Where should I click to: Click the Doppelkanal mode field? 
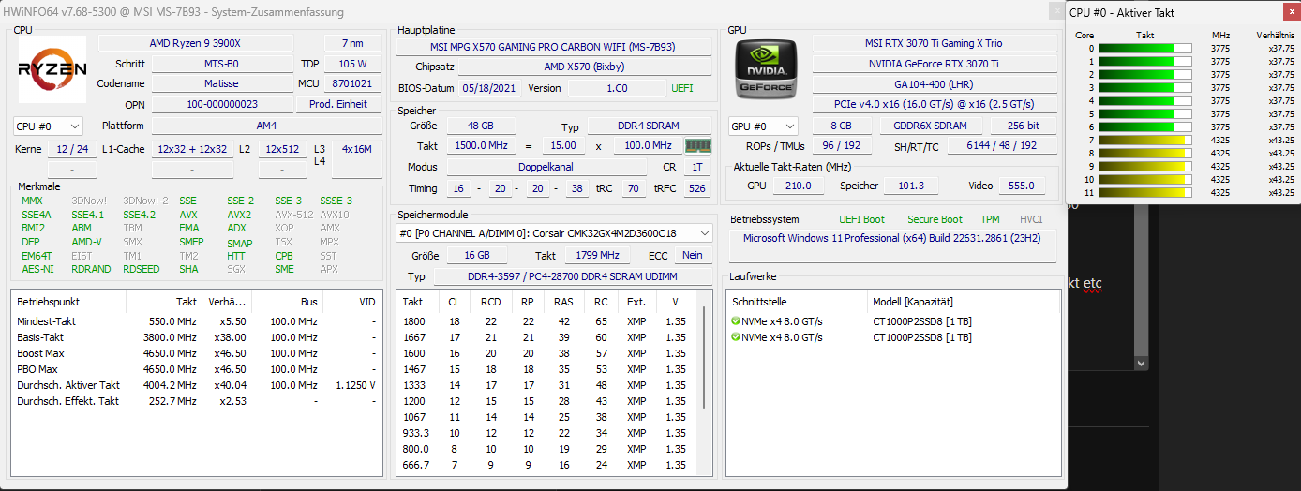point(546,167)
